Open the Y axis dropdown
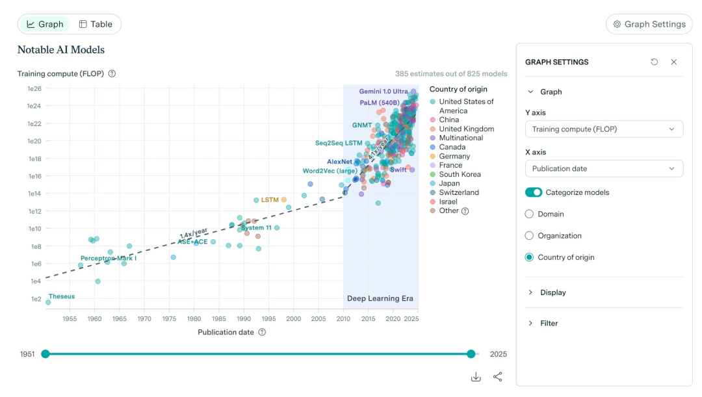Image resolution: width=702 pixels, height=397 pixels. click(604, 129)
